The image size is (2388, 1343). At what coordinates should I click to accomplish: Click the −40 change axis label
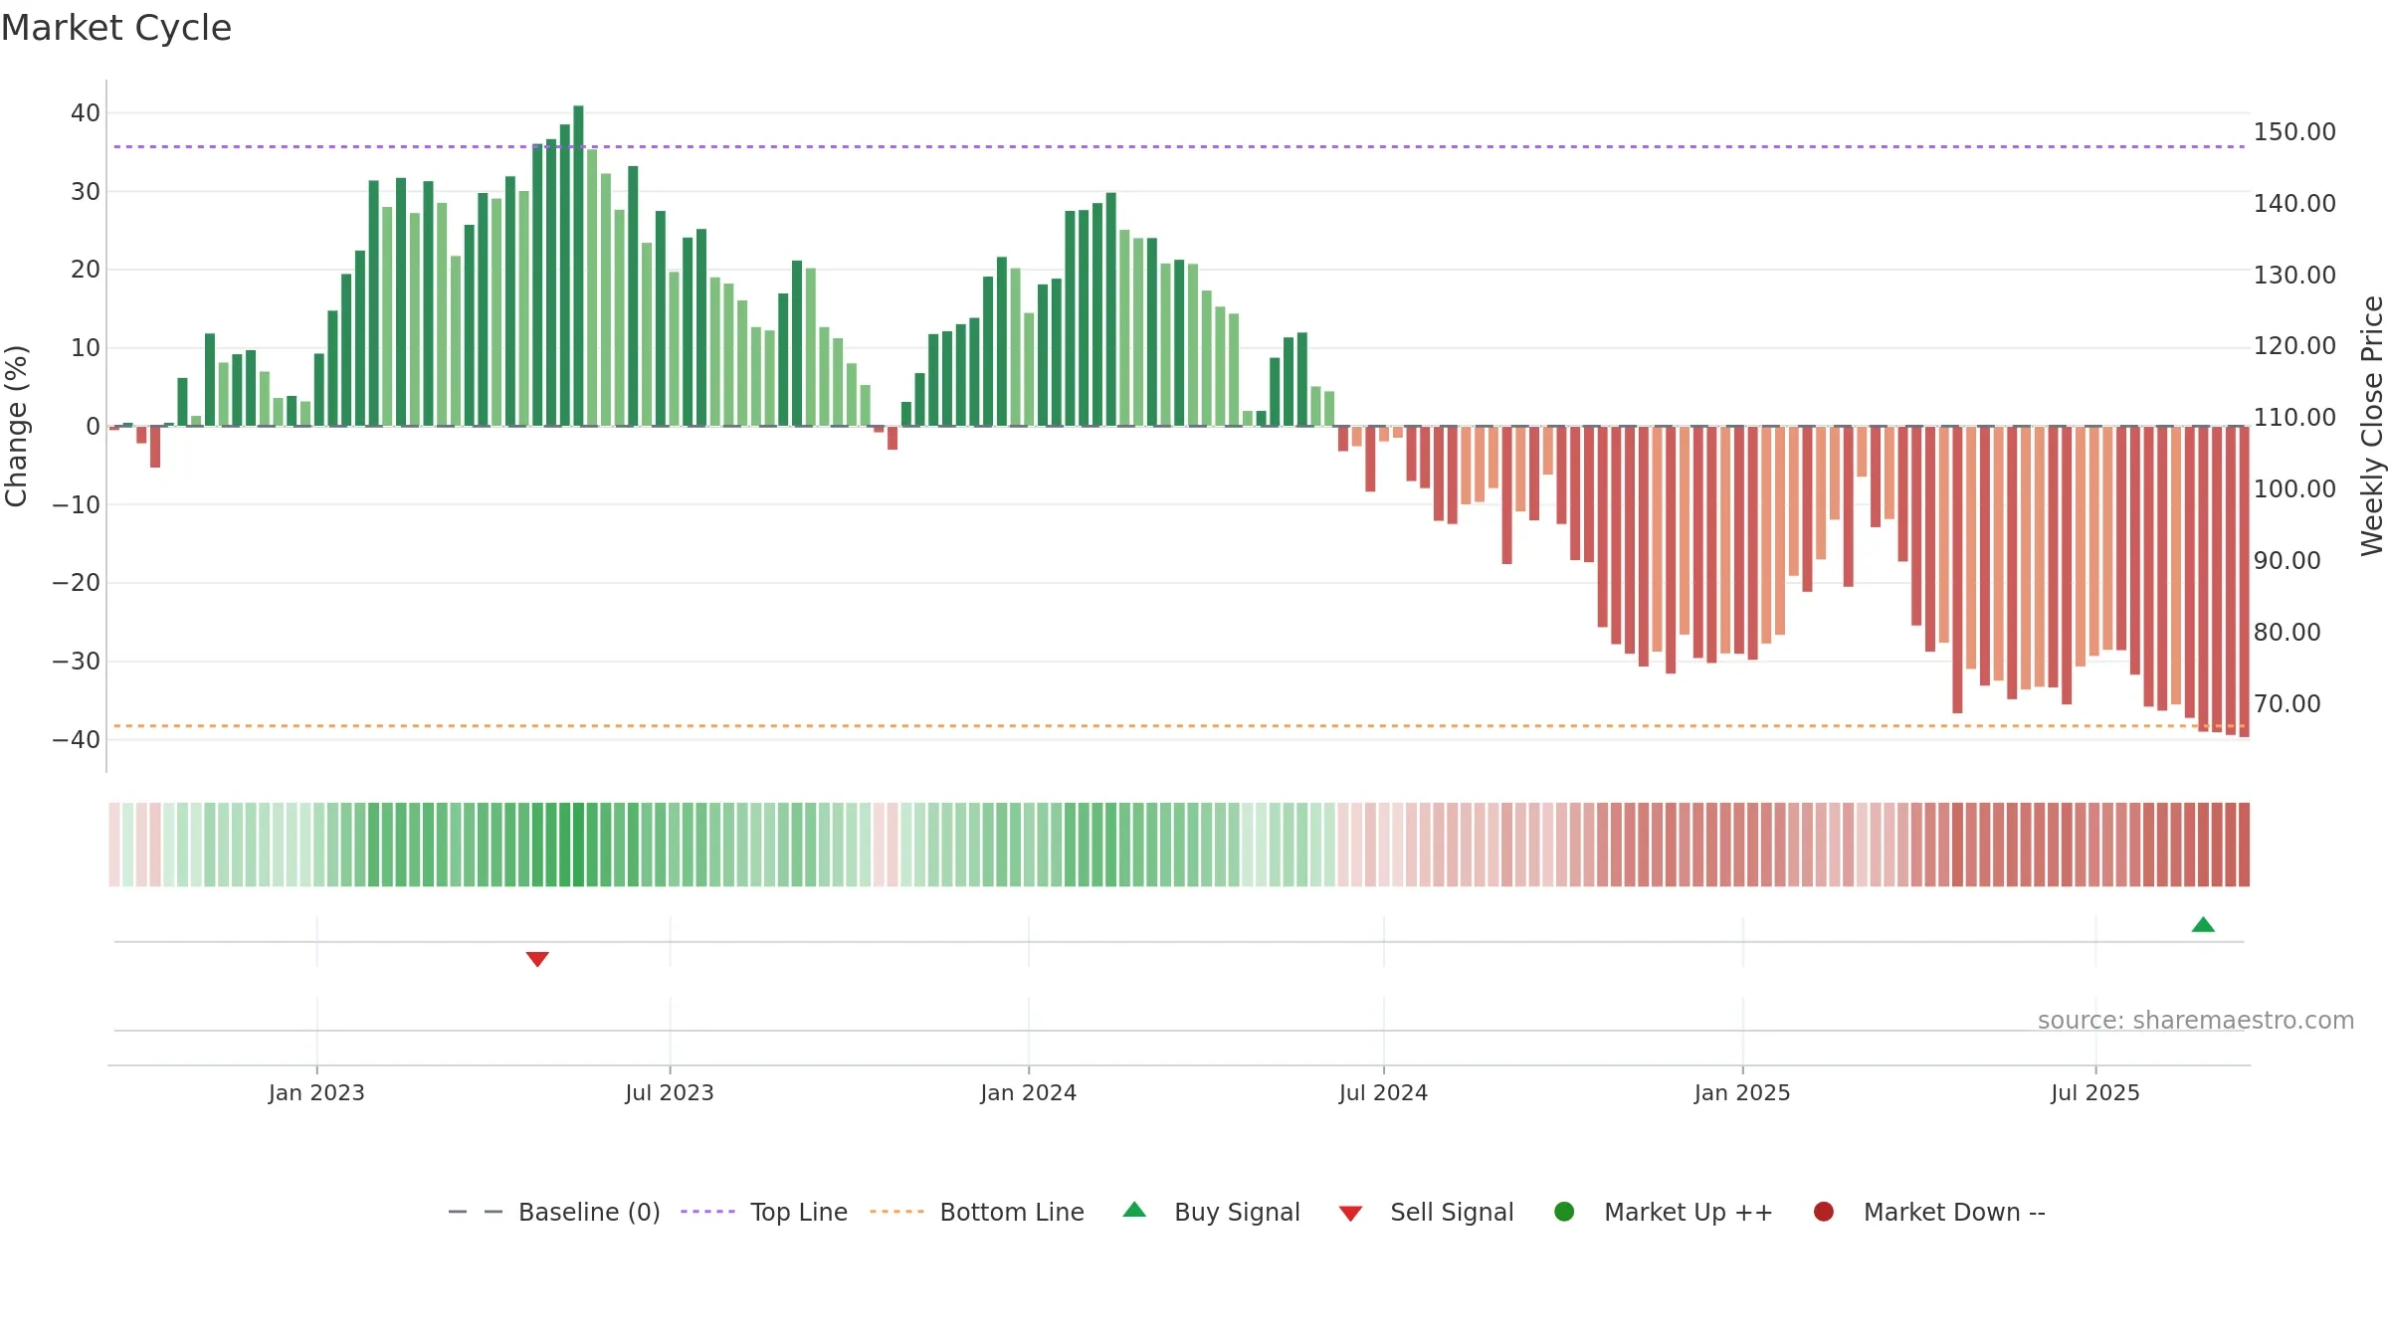point(77,739)
